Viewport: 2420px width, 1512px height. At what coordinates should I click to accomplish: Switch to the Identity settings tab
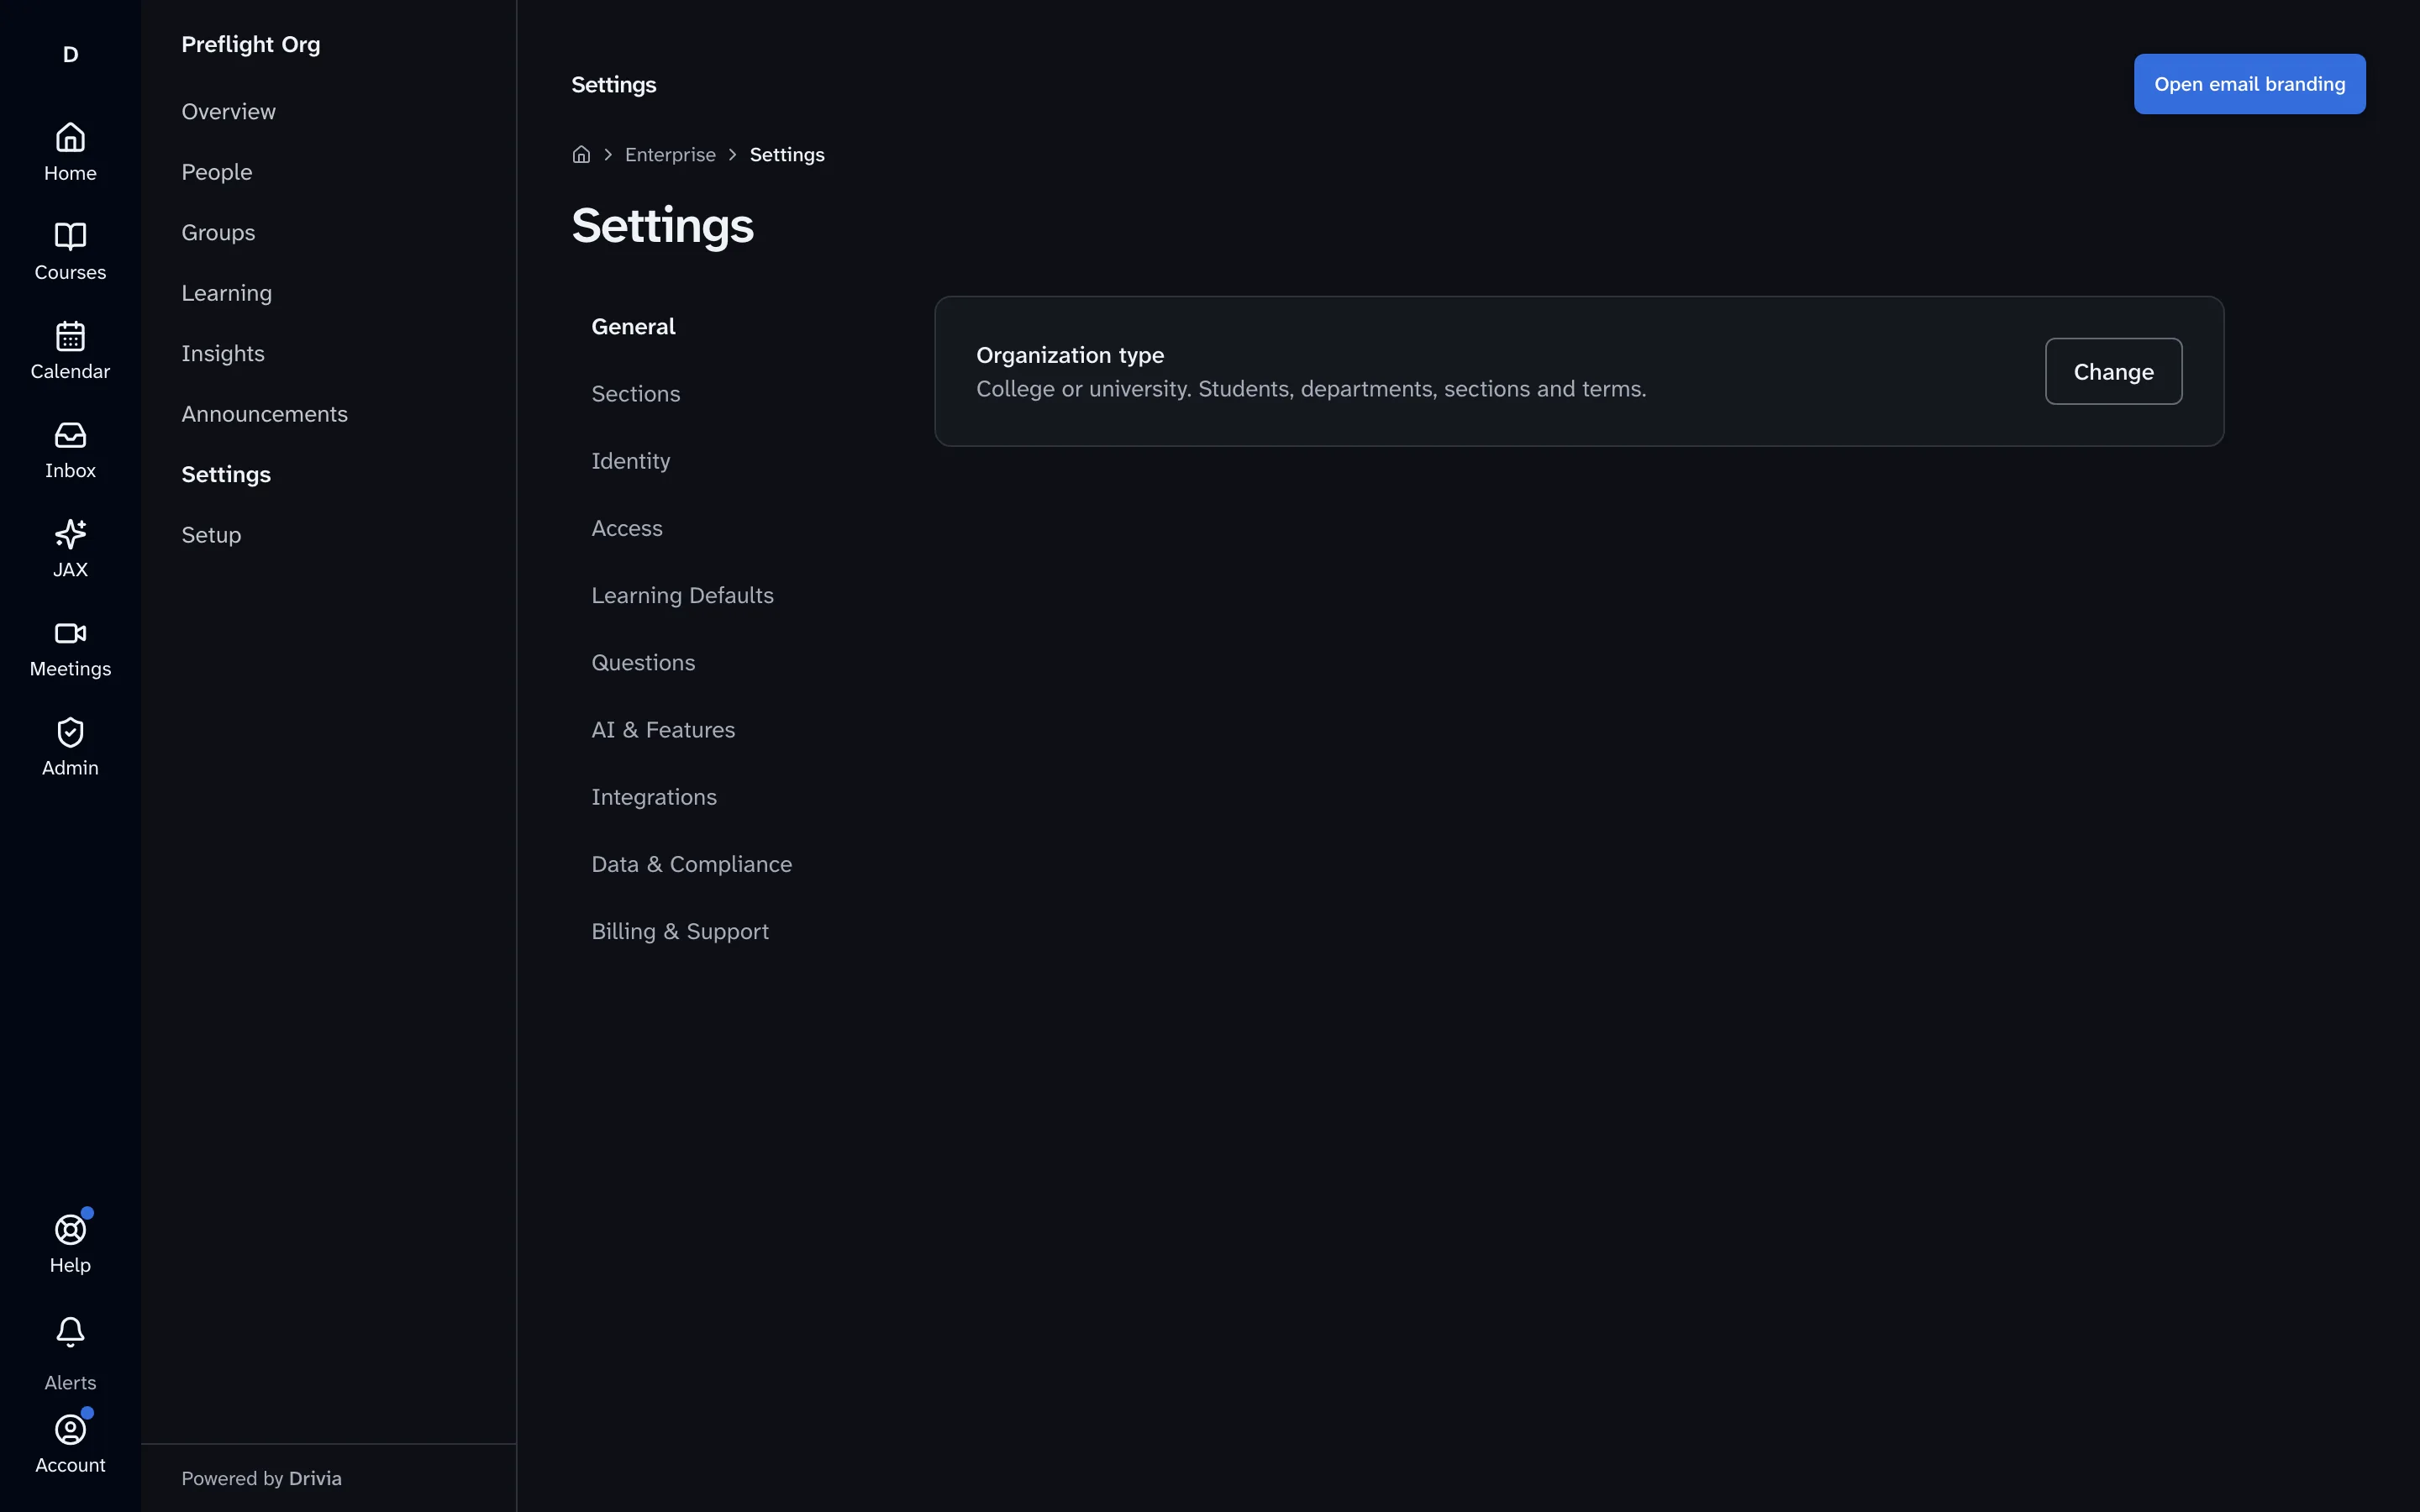(x=630, y=461)
